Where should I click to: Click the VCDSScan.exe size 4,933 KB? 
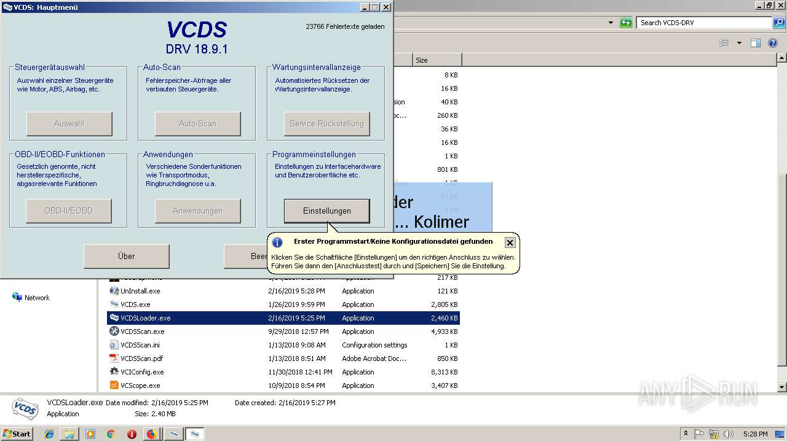click(445, 331)
